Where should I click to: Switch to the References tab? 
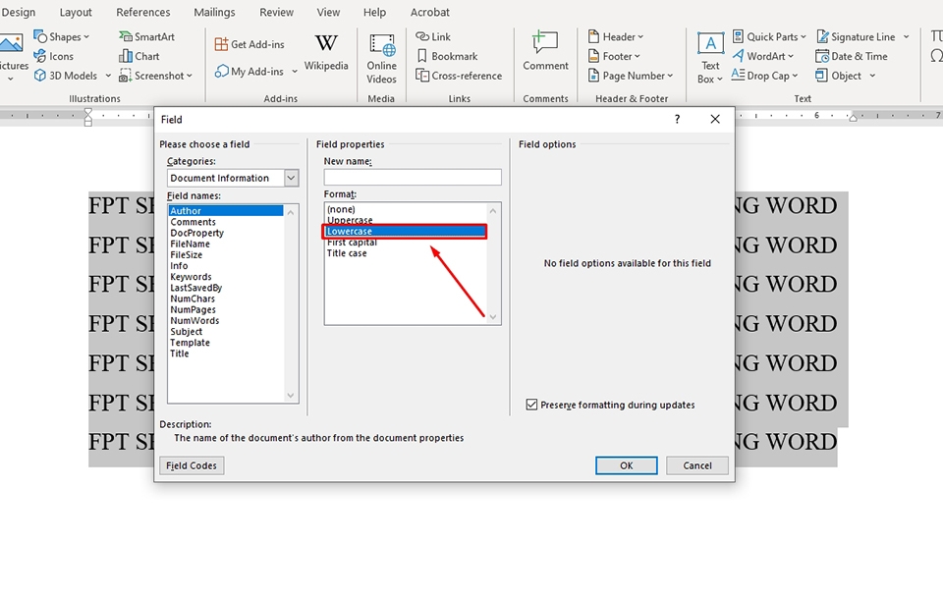tap(143, 12)
